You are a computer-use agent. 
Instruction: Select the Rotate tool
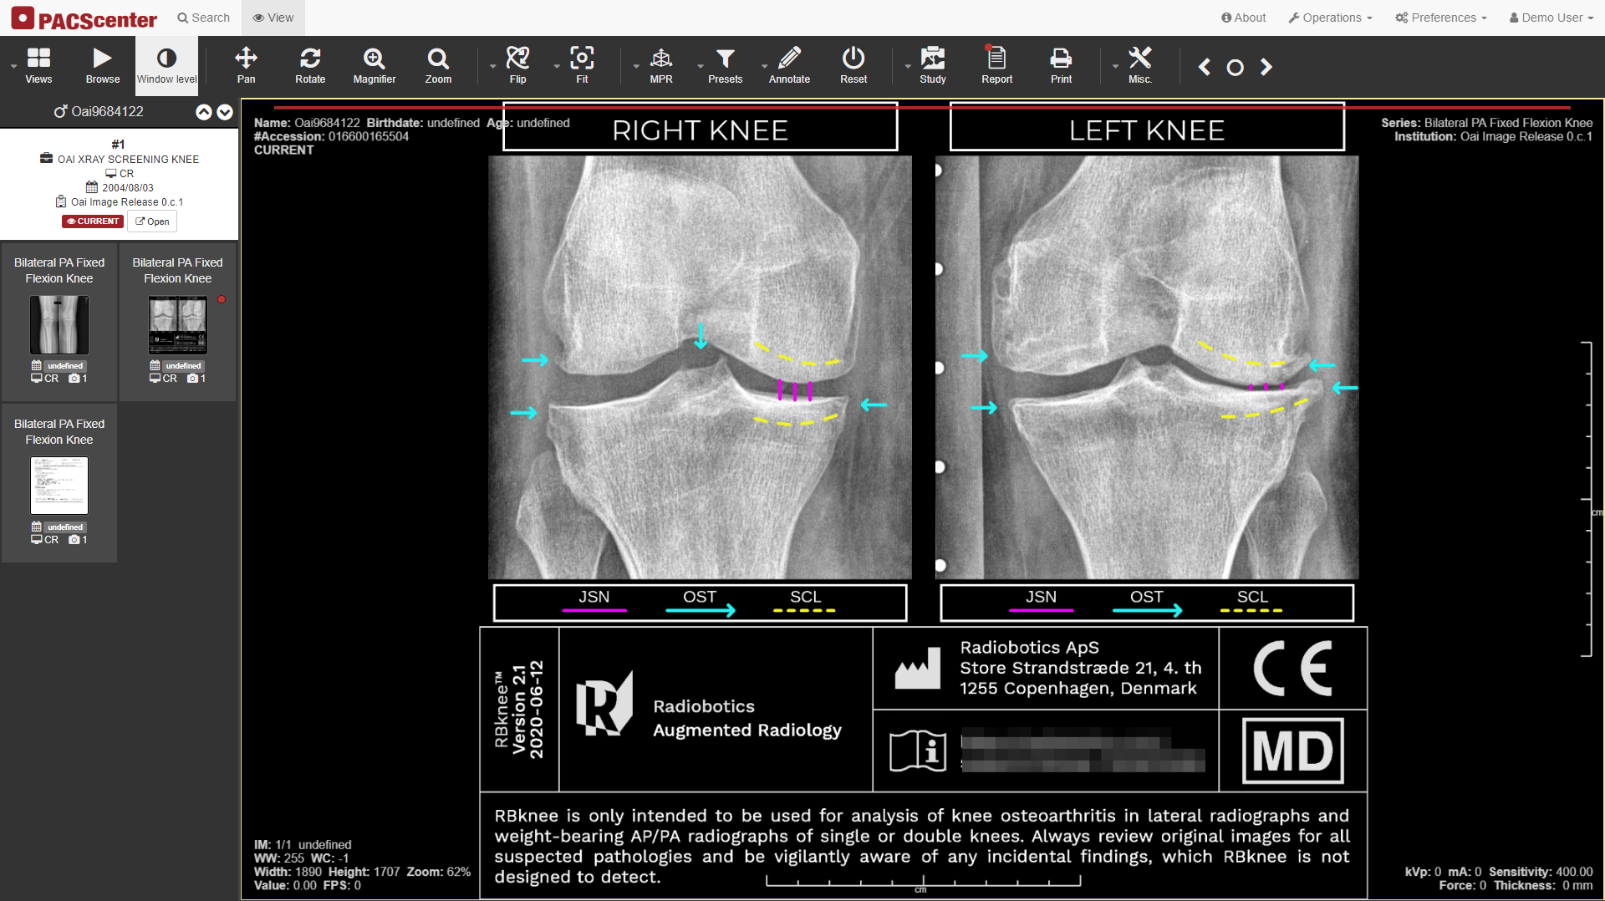coord(310,66)
